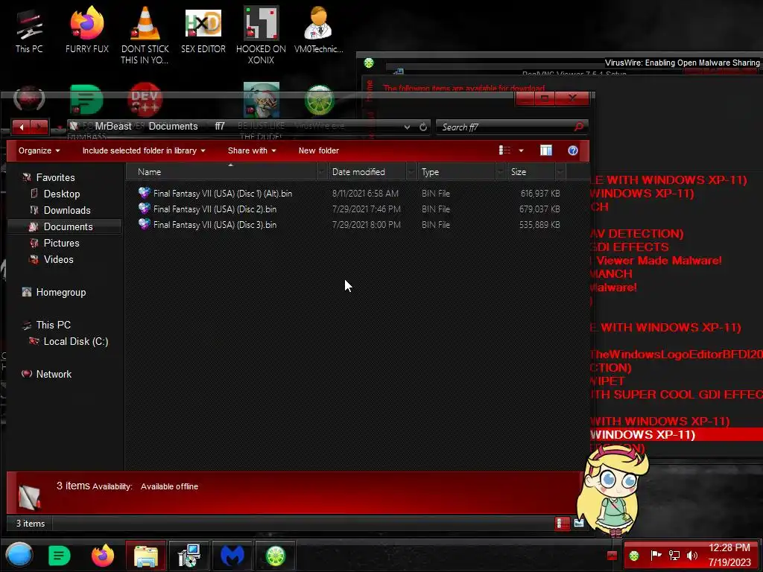Open the VirusWire lime taskbar icon

pyautogui.click(x=275, y=555)
